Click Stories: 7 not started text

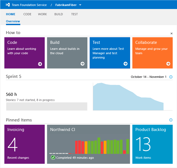click(20, 100)
